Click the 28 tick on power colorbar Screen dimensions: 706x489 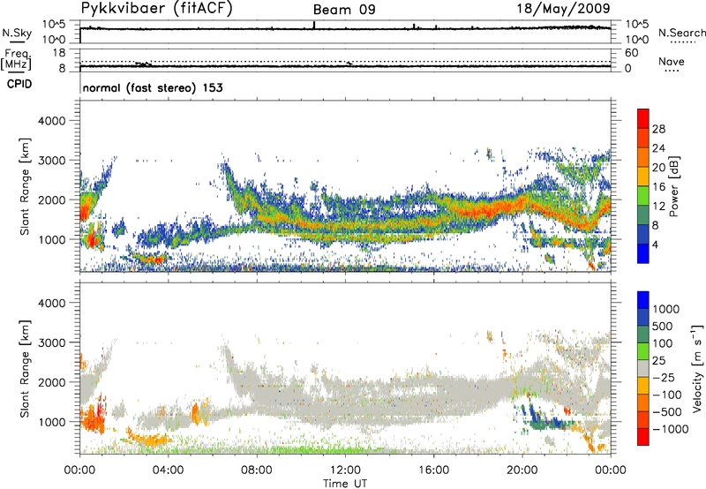[x=658, y=129]
